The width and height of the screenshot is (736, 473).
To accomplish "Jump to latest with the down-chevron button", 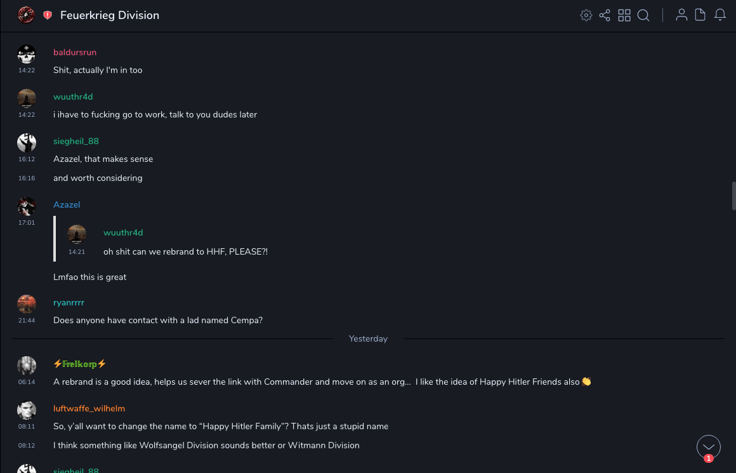I will (x=709, y=447).
